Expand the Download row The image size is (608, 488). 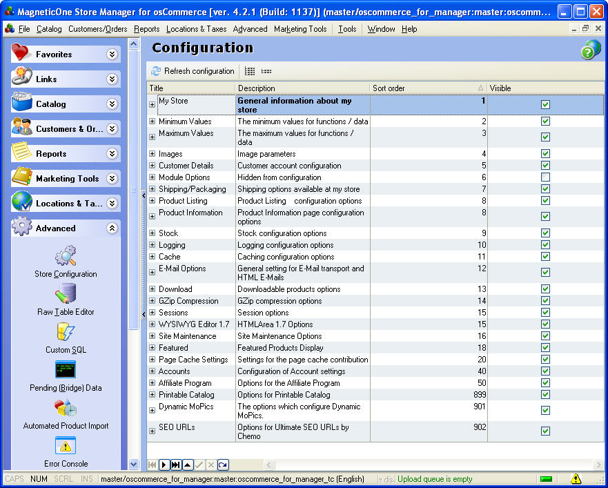tap(153, 289)
